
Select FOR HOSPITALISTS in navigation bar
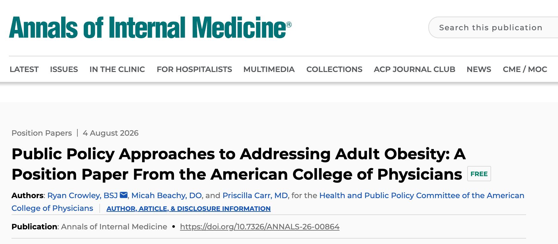pos(194,69)
